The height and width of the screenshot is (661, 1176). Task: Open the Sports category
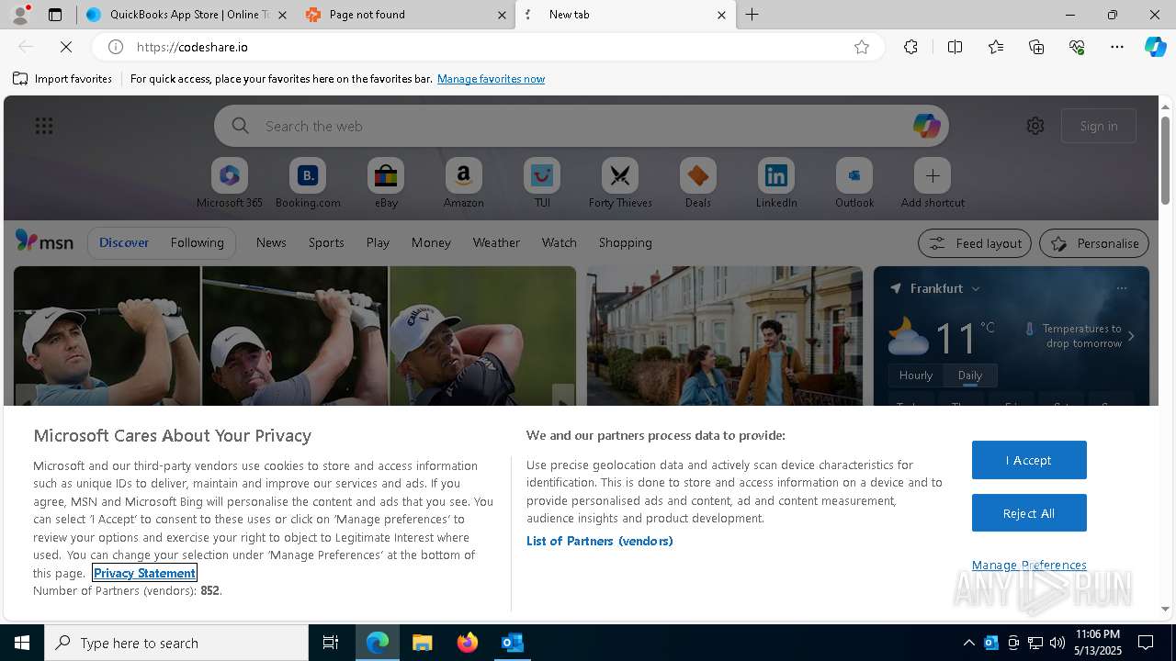pyautogui.click(x=326, y=242)
